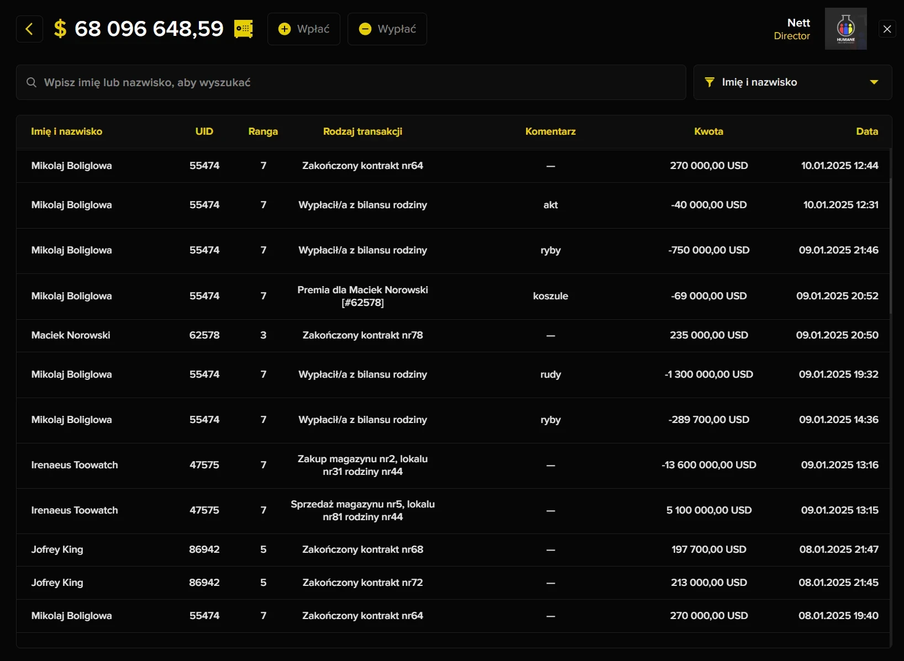Close the family bank panel
Screen dimensions: 904x661
[x=887, y=29]
